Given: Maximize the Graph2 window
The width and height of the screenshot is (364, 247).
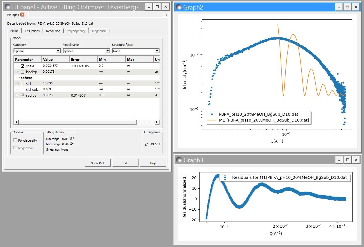Looking at the screenshot, I should (347, 7).
